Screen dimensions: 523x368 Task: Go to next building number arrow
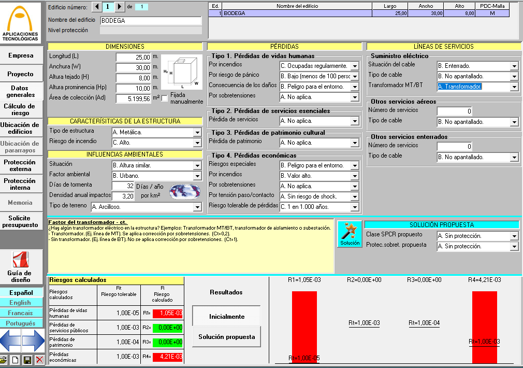click(x=120, y=7)
